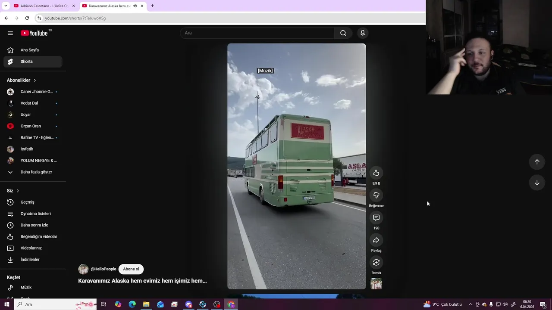Viewport: 552px width, 310px height.
Task: Open Windows Start menu
Action: pyautogui.click(x=6, y=304)
